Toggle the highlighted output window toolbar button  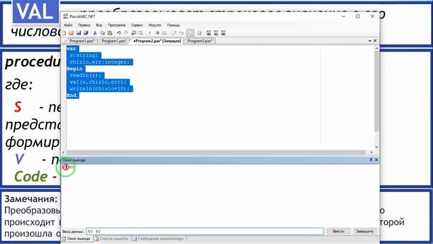(x=190, y=33)
